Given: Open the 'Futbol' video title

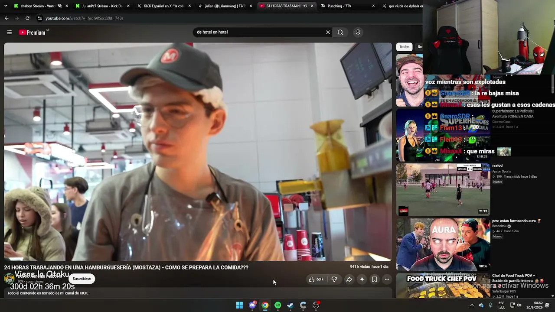Looking at the screenshot, I should 497,166.
